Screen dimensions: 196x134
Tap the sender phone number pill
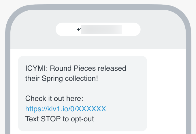(98, 29)
